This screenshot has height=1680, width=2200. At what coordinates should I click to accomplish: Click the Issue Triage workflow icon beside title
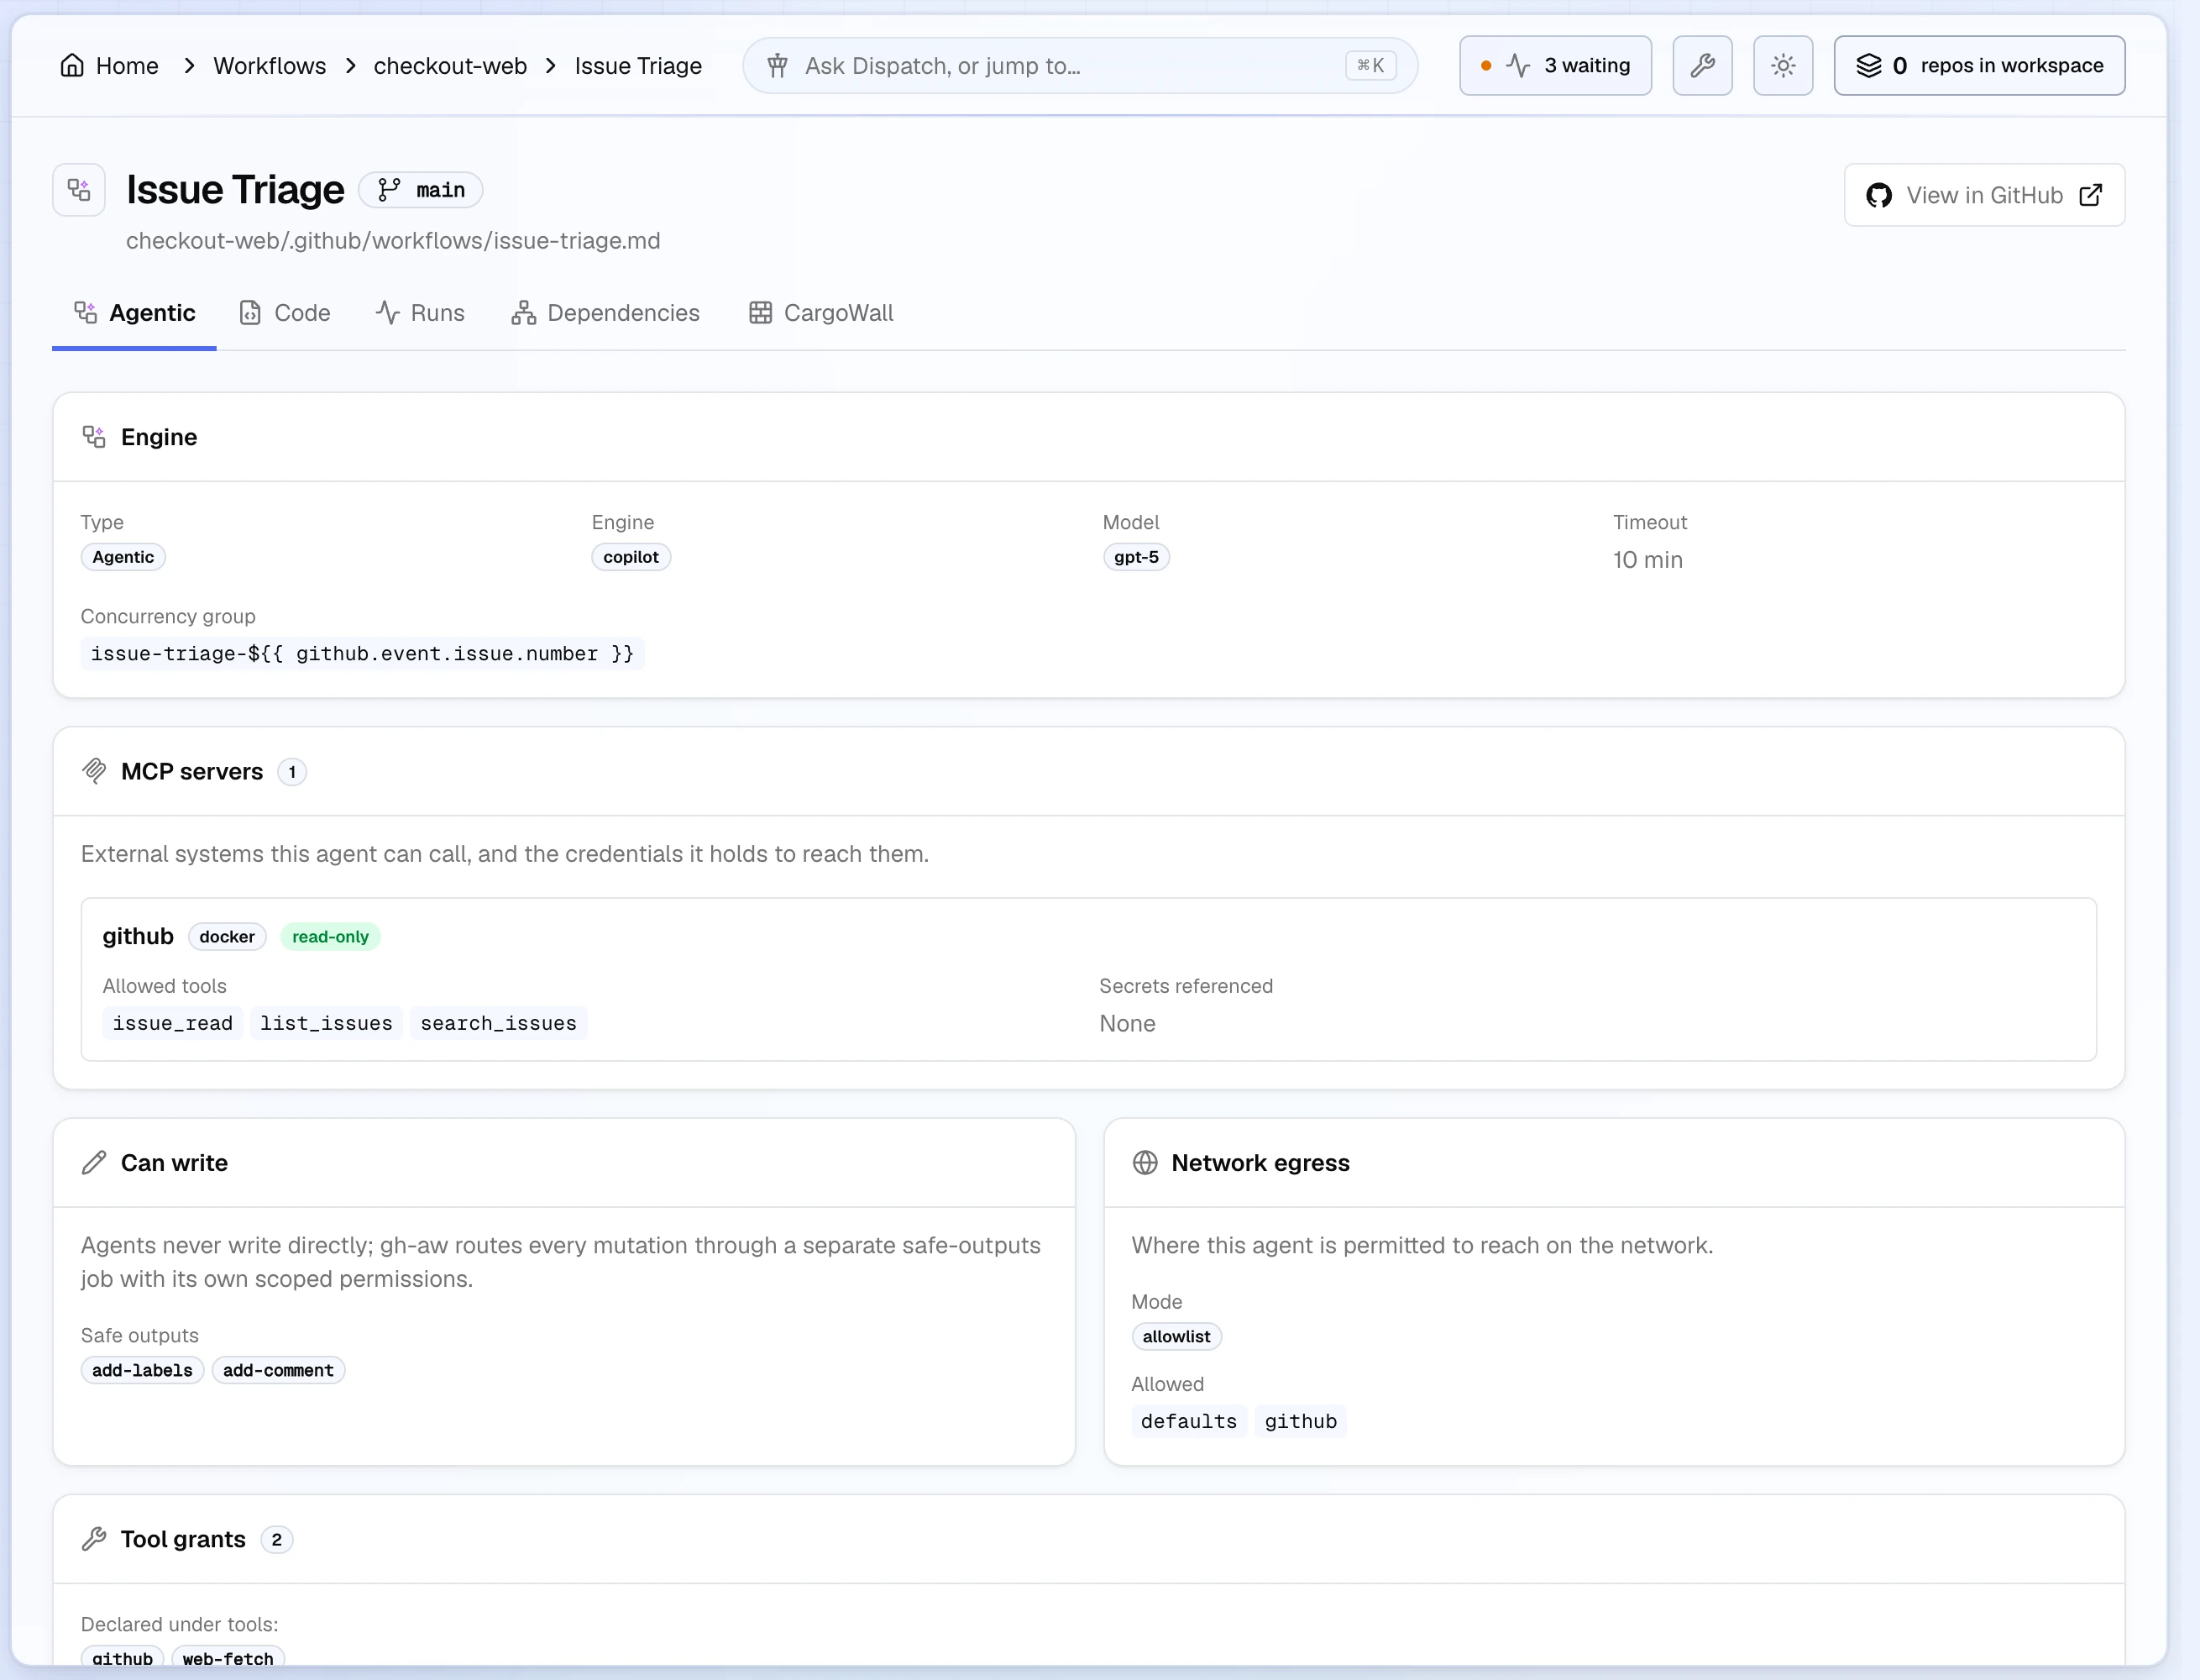coord(79,190)
